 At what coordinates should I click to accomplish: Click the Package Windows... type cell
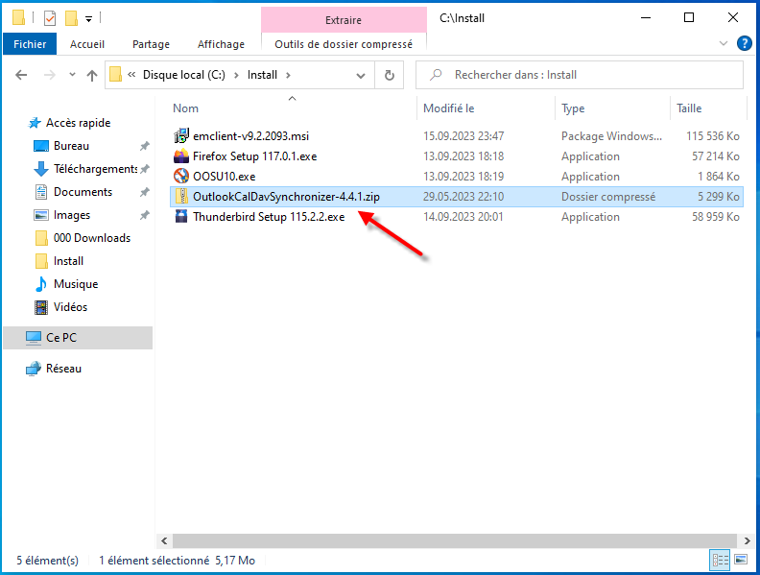point(611,136)
